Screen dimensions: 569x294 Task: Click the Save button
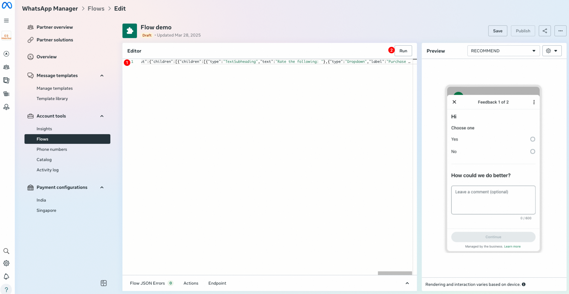pyautogui.click(x=498, y=31)
